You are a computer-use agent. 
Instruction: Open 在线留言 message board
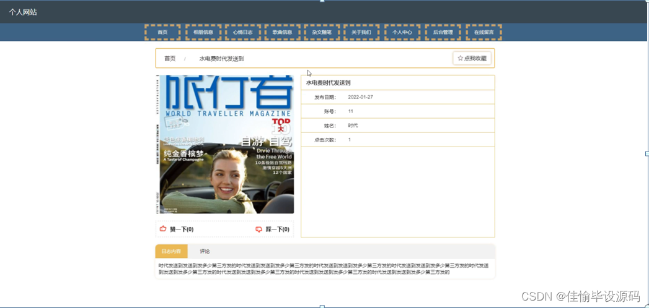pyautogui.click(x=484, y=32)
